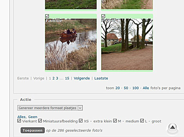Click the scroll-to-top arrow icon
Screen dimensions: 184x137
(x=172, y=127)
